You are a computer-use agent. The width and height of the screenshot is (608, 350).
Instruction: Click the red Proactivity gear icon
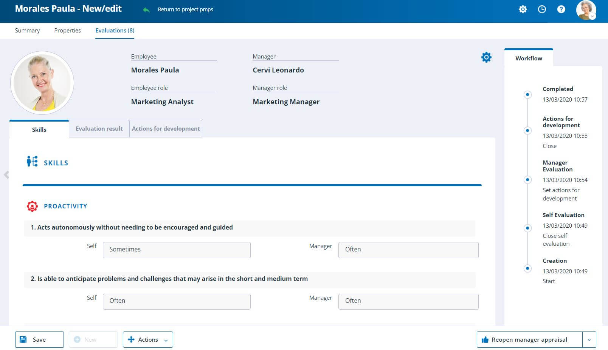pos(32,206)
